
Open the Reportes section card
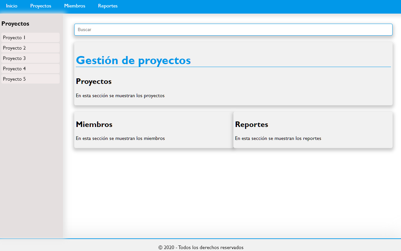pyautogui.click(x=313, y=130)
